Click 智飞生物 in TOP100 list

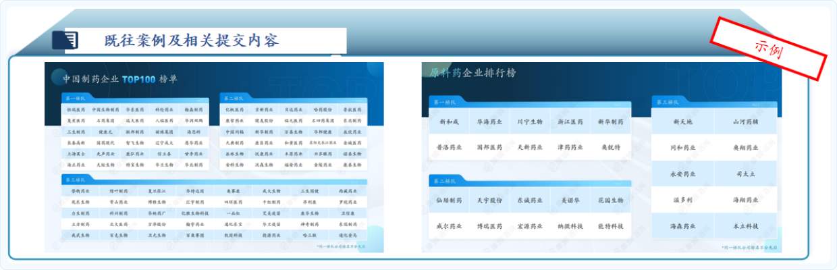click(x=135, y=142)
